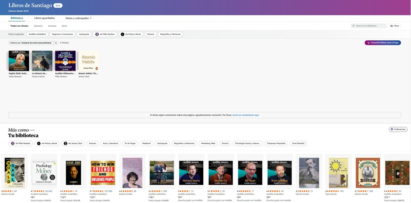Click the gear icon in Preferencias button

click(392, 129)
